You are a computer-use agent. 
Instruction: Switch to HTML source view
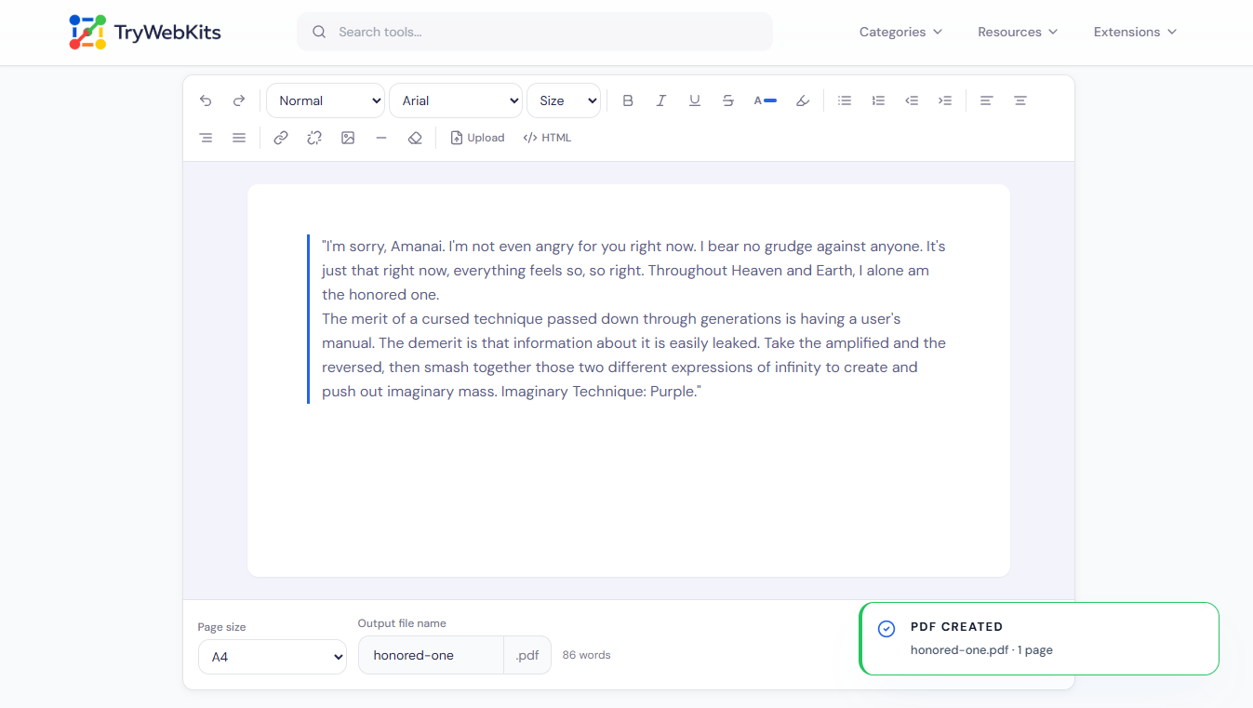click(x=547, y=138)
